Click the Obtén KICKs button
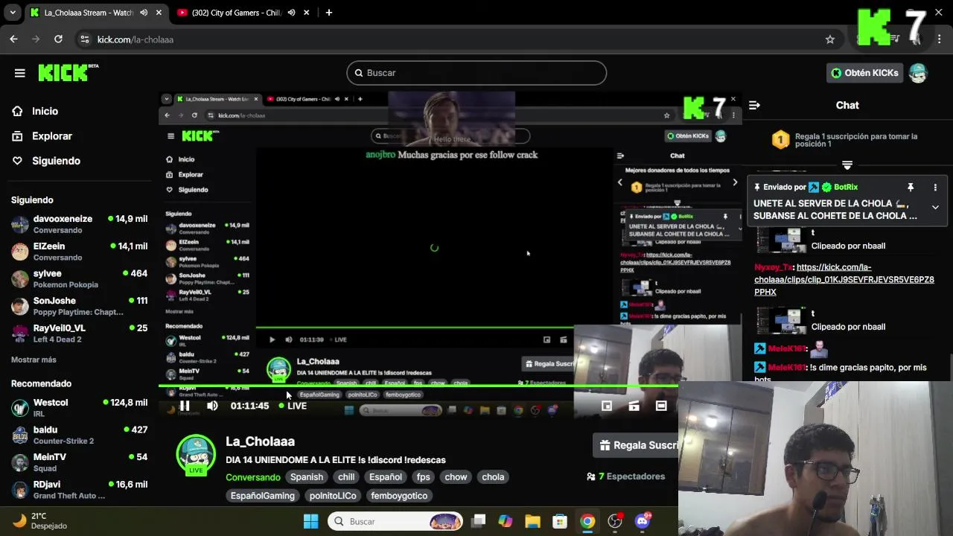This screenshot has width=953, height=536. pos(864,73)
